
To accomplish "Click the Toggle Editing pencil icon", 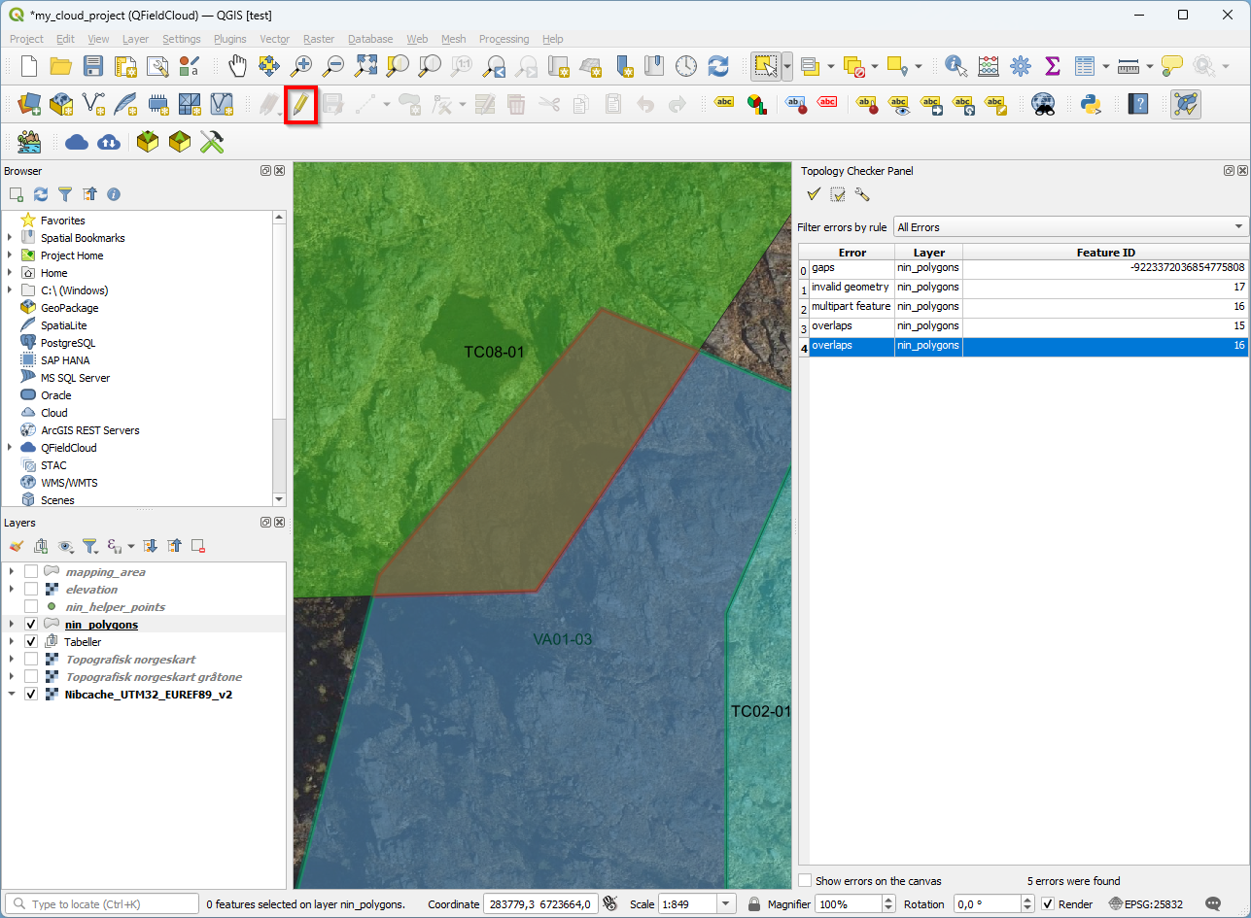I will [301, 104].
